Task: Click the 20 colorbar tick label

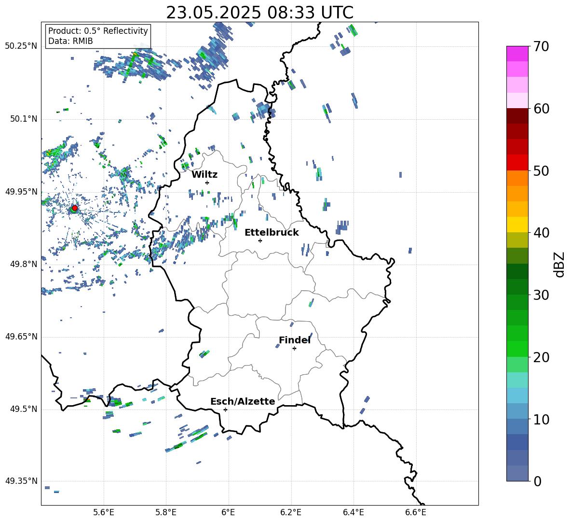Action: pos(541,357)
